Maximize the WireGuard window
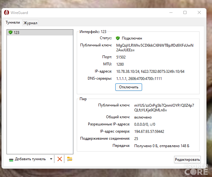The width and height of the screenshot is (212, 177). (x=185, y=12)
